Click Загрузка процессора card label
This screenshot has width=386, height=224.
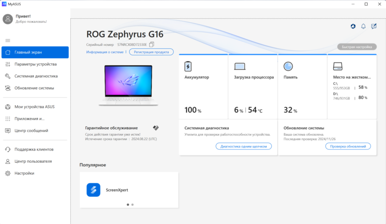pos(254,77)
